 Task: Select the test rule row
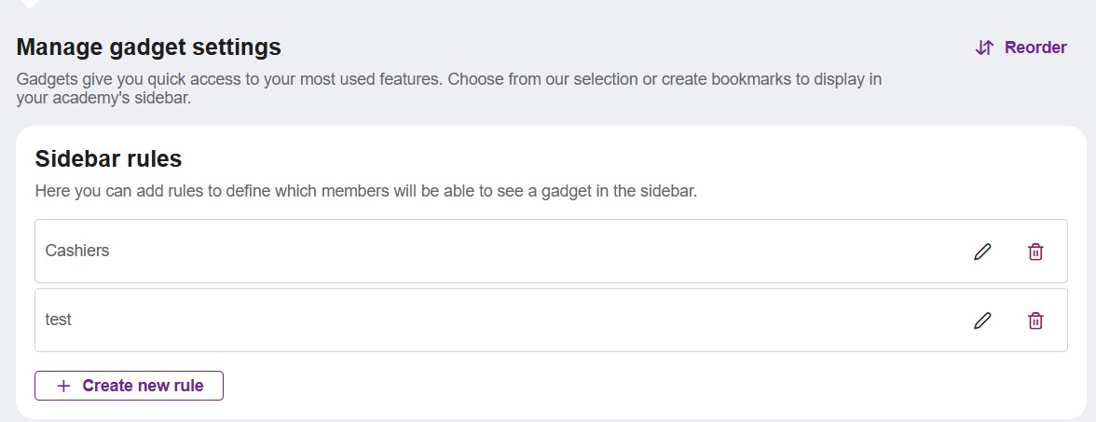551,320
